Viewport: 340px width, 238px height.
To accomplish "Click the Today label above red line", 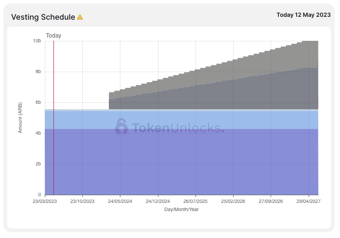I will pyautogui.click(x=53, y=36).
